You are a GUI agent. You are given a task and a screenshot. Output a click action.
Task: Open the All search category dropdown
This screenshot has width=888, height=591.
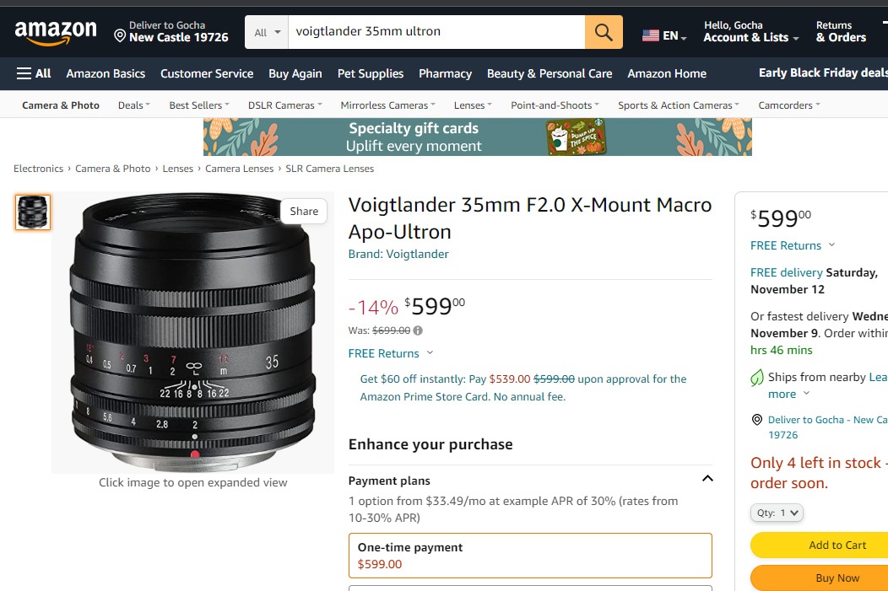(x=267, y=32)
